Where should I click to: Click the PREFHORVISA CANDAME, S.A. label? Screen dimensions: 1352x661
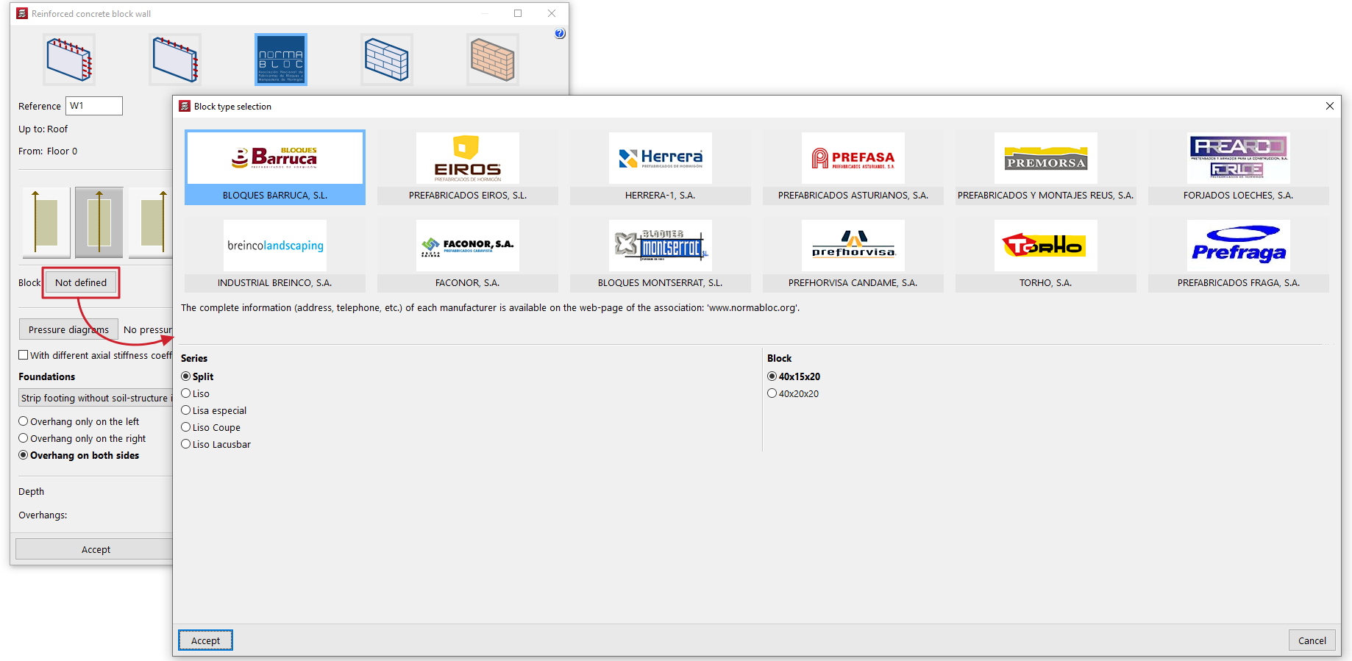[853, 283]
